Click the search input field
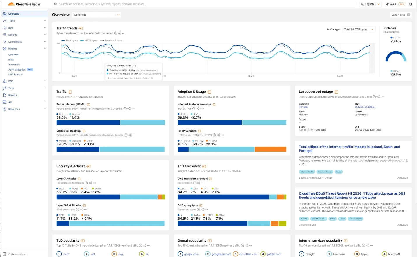This screenshot has width=417, height=257. click(x=204, y=4)
